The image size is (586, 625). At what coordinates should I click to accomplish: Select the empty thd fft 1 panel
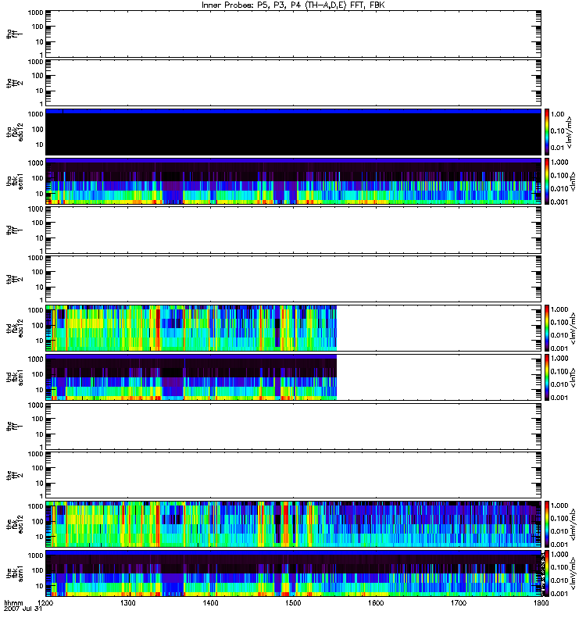[x=294, y=230]
